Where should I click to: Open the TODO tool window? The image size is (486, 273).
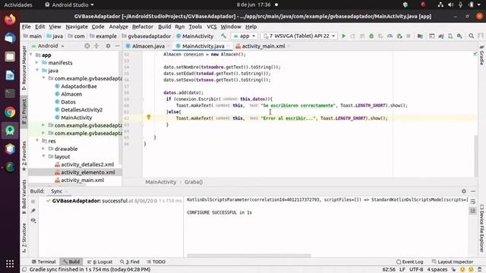[x=156, y=262]
